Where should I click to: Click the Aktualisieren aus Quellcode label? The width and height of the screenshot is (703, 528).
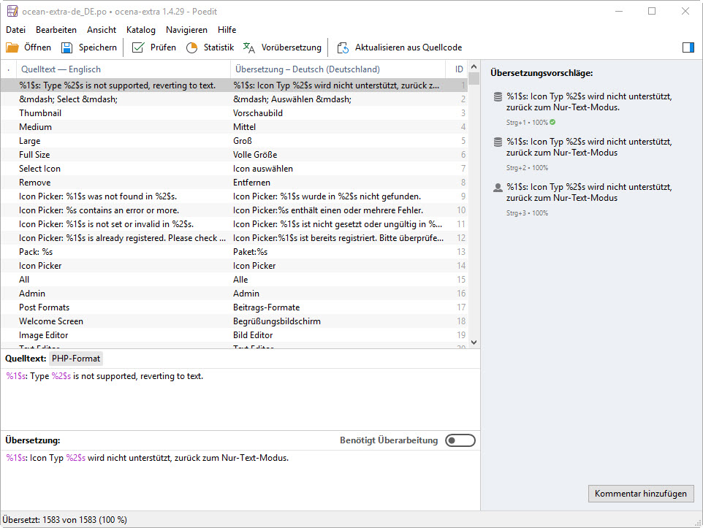coord(408,47)
